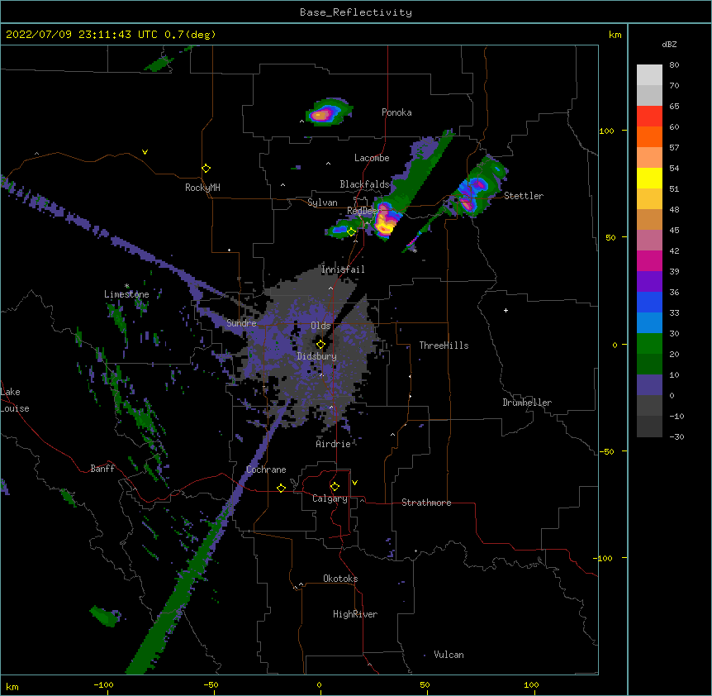
Task: Click the lightest gray swatch between 80 and 70
Action: point(649,75)
